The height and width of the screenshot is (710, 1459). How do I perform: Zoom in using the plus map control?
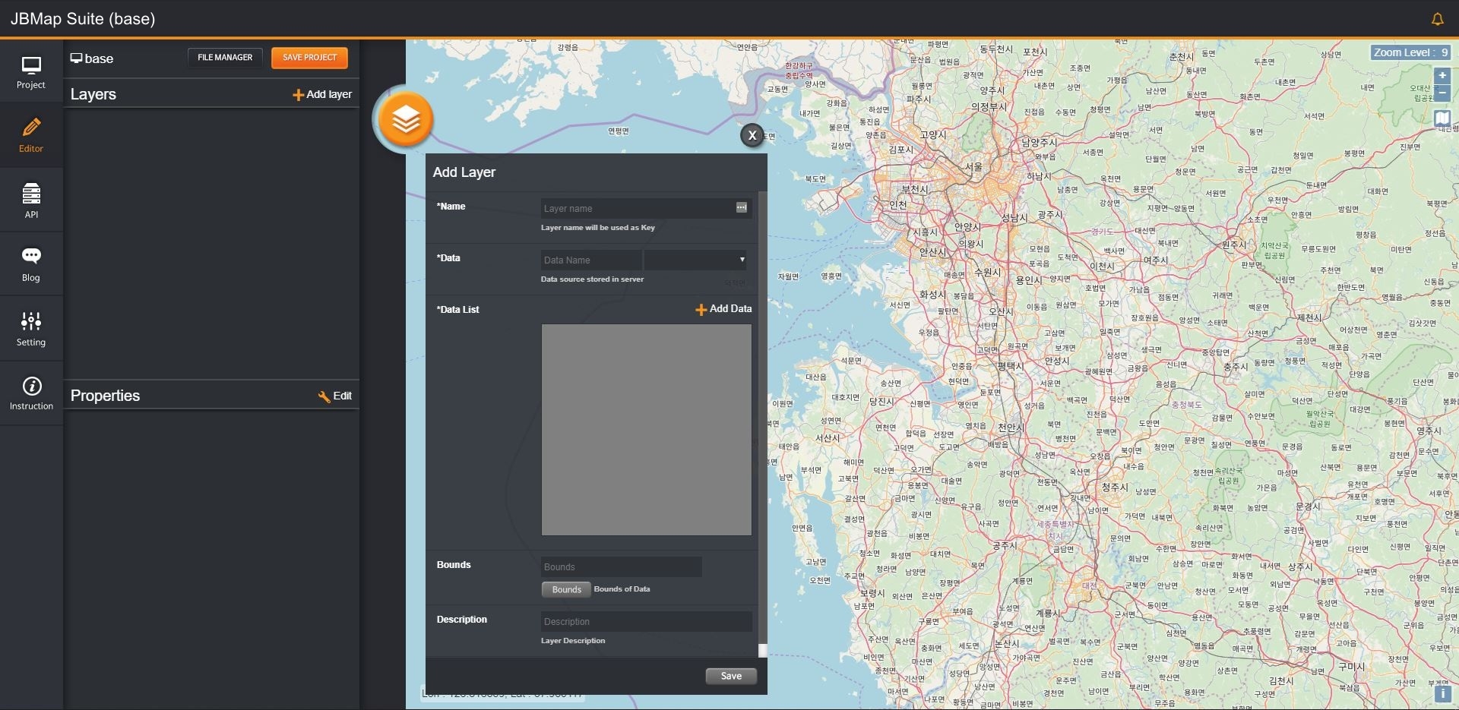1442,75
